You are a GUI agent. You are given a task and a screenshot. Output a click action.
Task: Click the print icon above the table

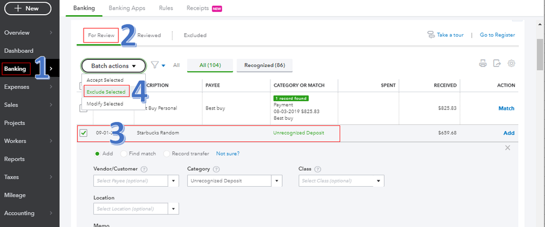[x=483, y=64]
